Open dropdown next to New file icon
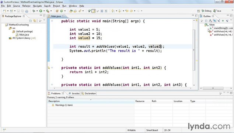Image resolution: width=234 pixels, height=133 pixels. coord(8,11)
